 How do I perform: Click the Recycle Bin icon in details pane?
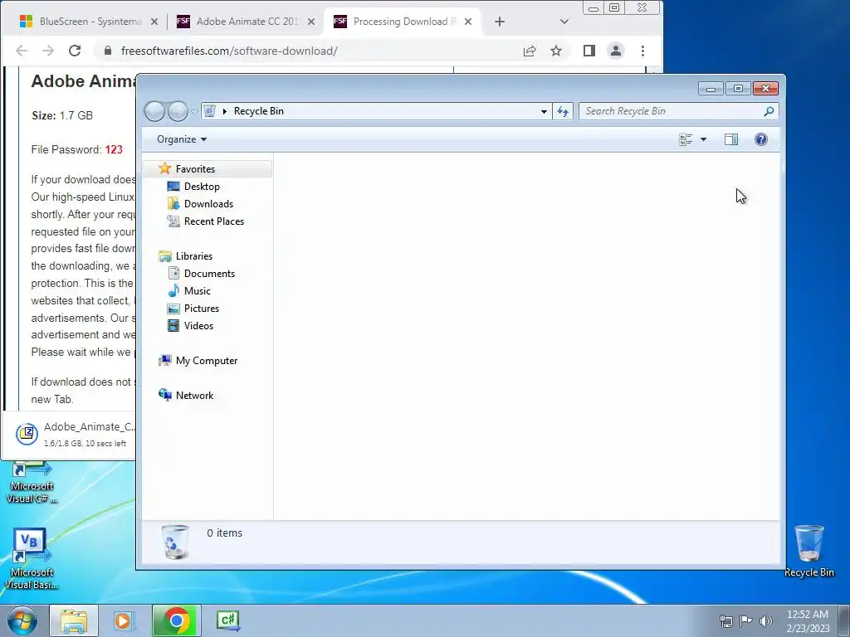[x=176, y=542]
